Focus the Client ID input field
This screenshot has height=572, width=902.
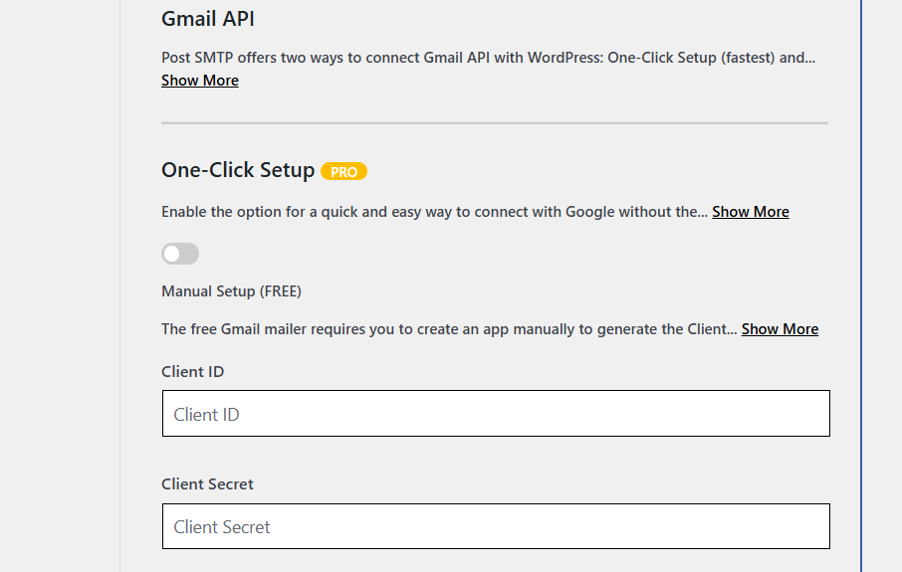(x=496, y=414)
